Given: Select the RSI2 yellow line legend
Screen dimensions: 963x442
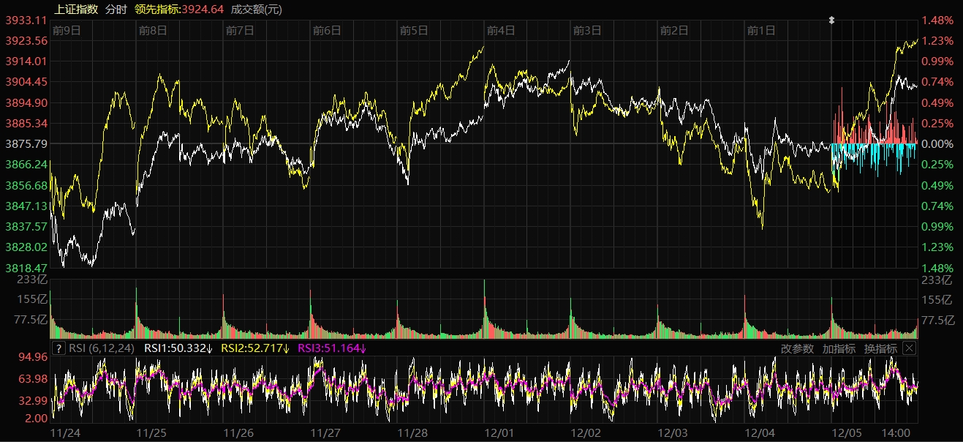Looking at the screenshot, I should pos(255,348).
